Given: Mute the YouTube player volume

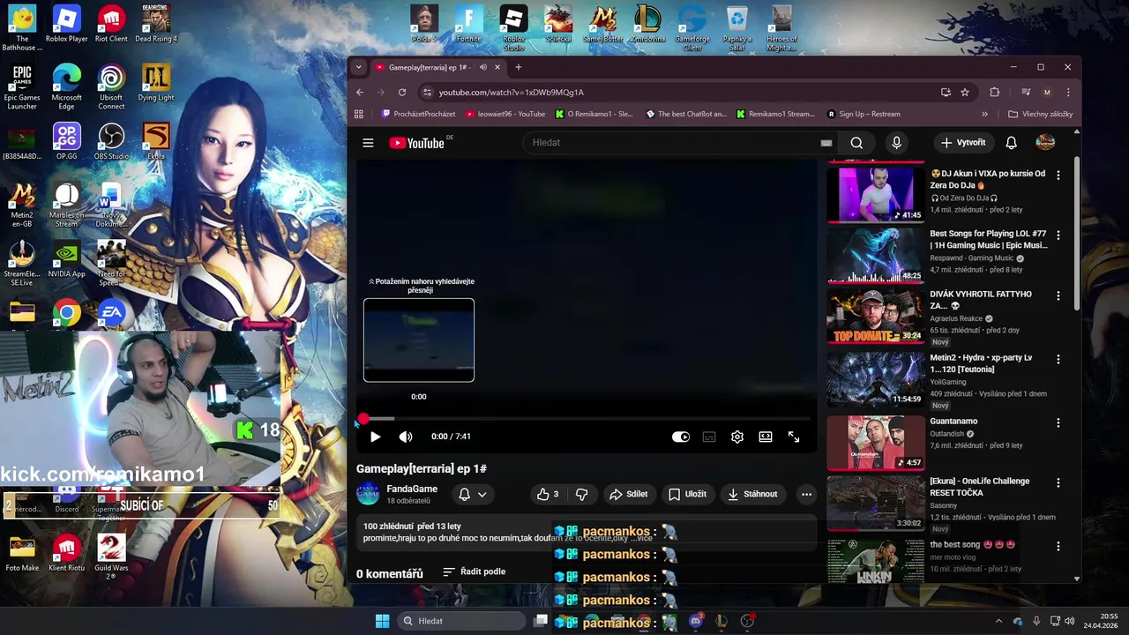Looking at the screenshot, I should [x=406, y=437].
